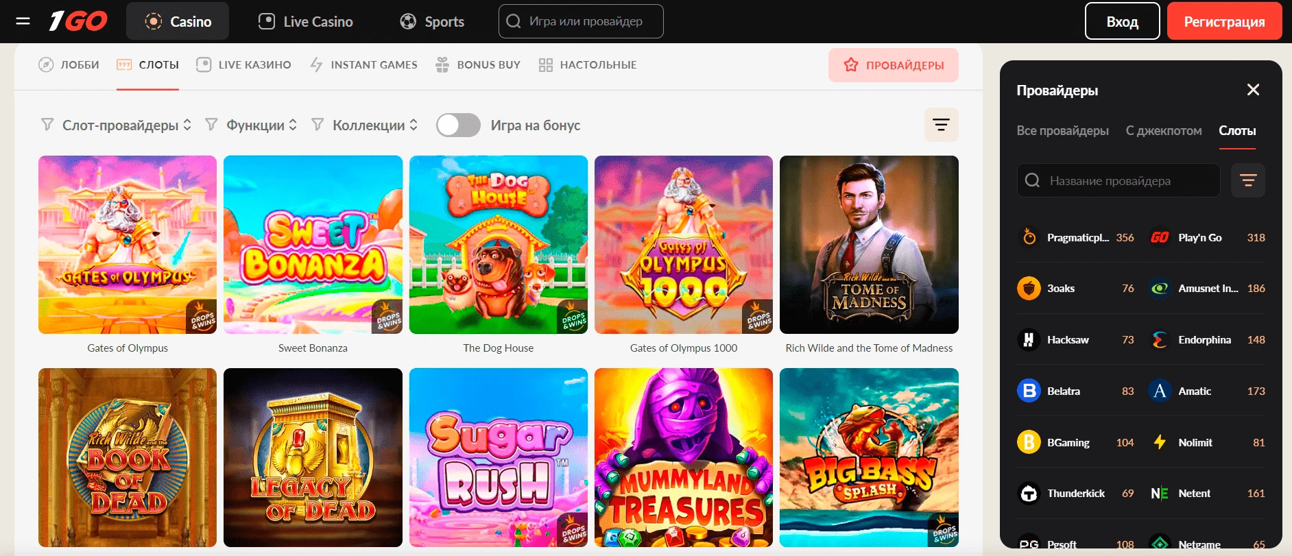Open the provider list sort icon
The width and height of the screenshot is (1292, 556).
[1247, 180]
